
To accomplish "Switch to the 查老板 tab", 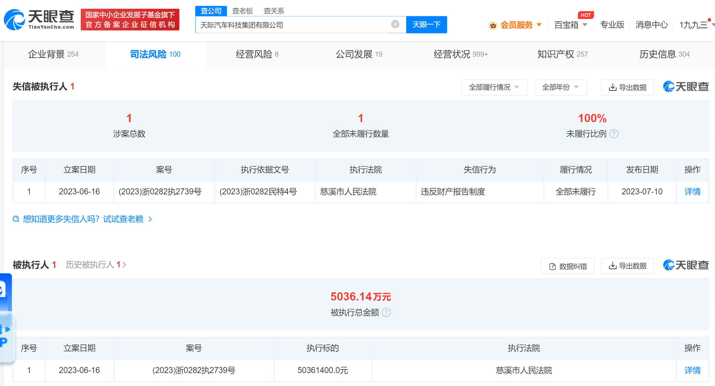I will click(x=242, y=11).
